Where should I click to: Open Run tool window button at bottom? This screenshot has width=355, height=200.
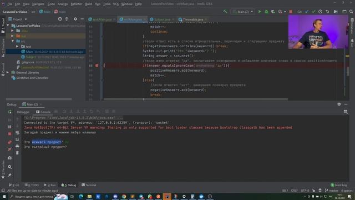pyautogui.click(x=50, y=185)
